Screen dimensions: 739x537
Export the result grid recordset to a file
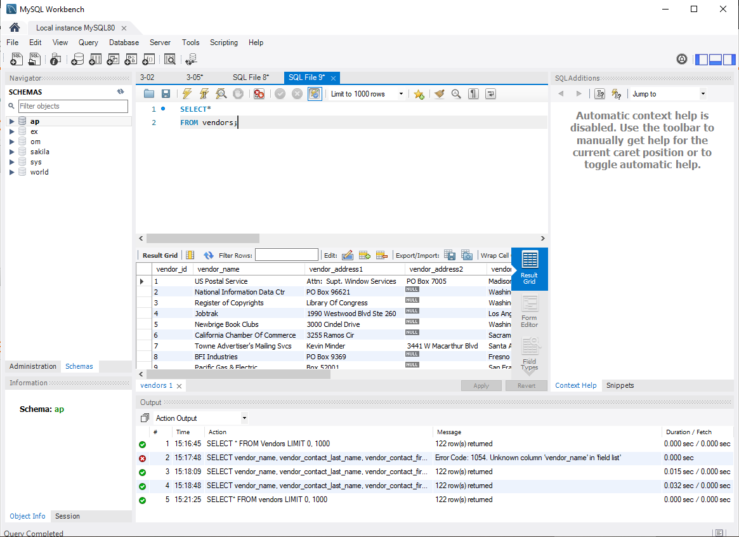point(450,255)
